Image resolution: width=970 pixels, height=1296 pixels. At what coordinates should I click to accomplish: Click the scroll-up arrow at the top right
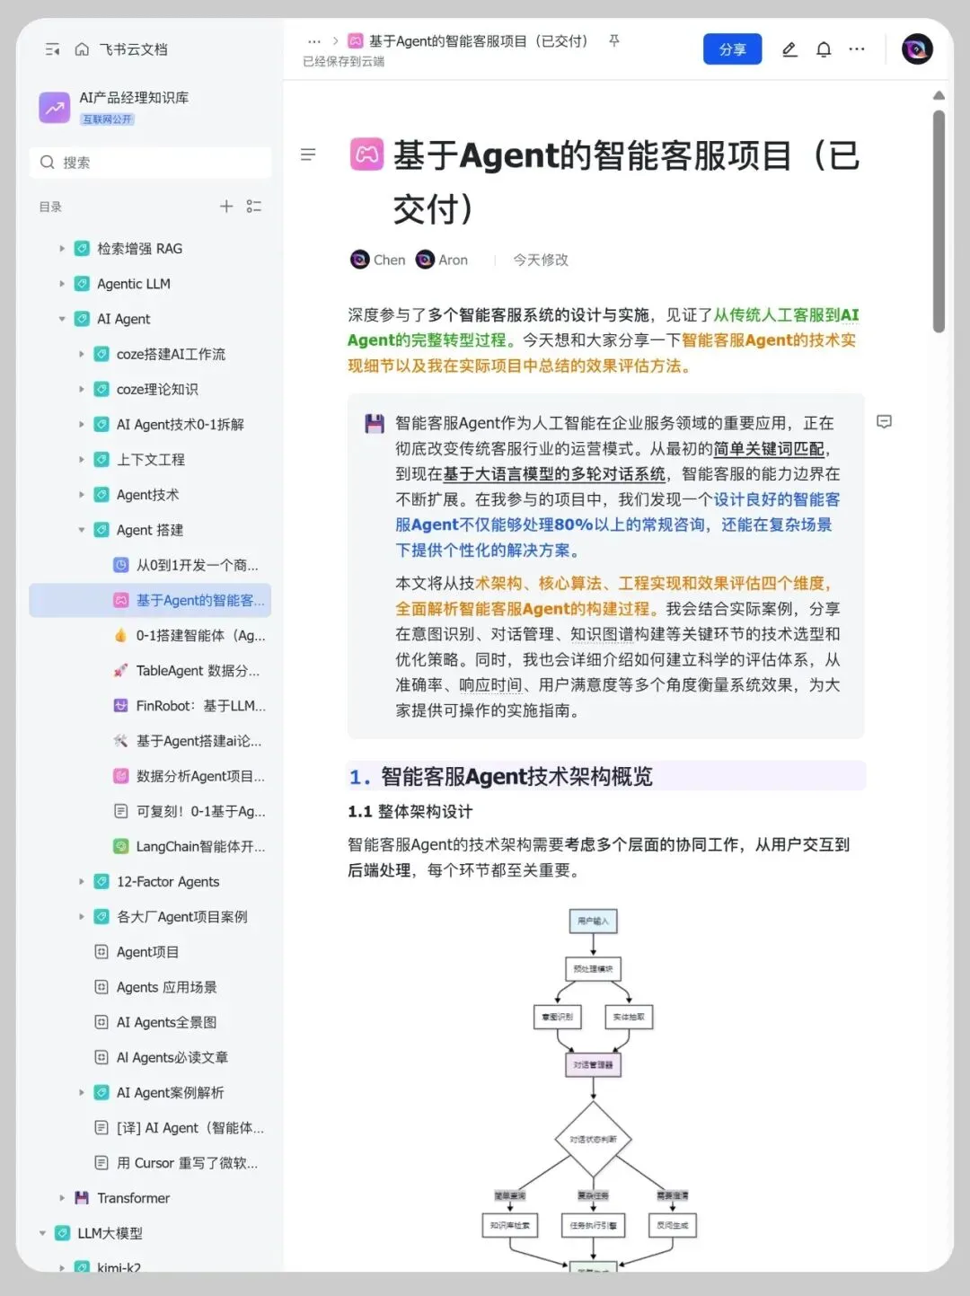click(939, 95)
